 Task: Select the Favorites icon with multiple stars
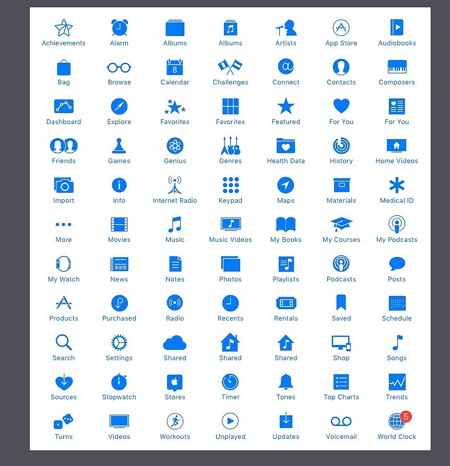[x=175, y=107]
